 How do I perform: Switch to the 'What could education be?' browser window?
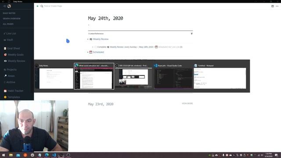pos(94,76)
